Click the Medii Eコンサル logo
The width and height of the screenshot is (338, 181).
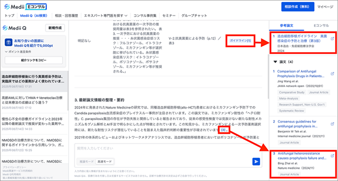[x=26, y=7]
